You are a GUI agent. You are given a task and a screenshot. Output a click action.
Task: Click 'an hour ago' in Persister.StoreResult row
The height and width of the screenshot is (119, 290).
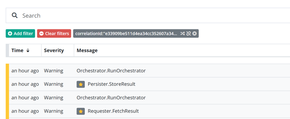point(25,84)
